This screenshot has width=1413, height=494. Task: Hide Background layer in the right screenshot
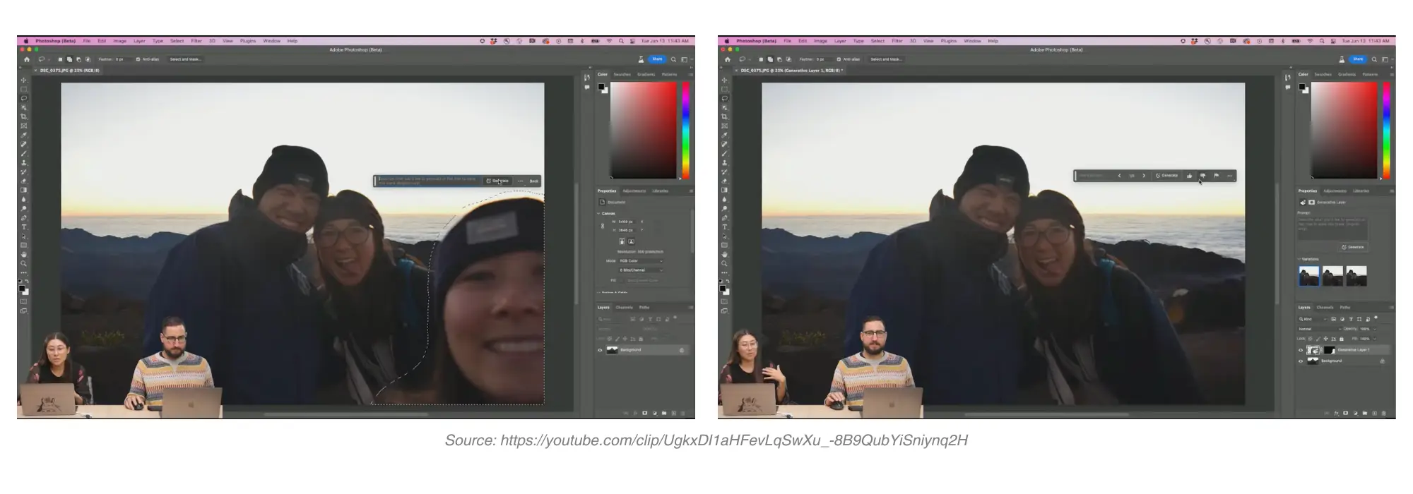[1301, 361]
